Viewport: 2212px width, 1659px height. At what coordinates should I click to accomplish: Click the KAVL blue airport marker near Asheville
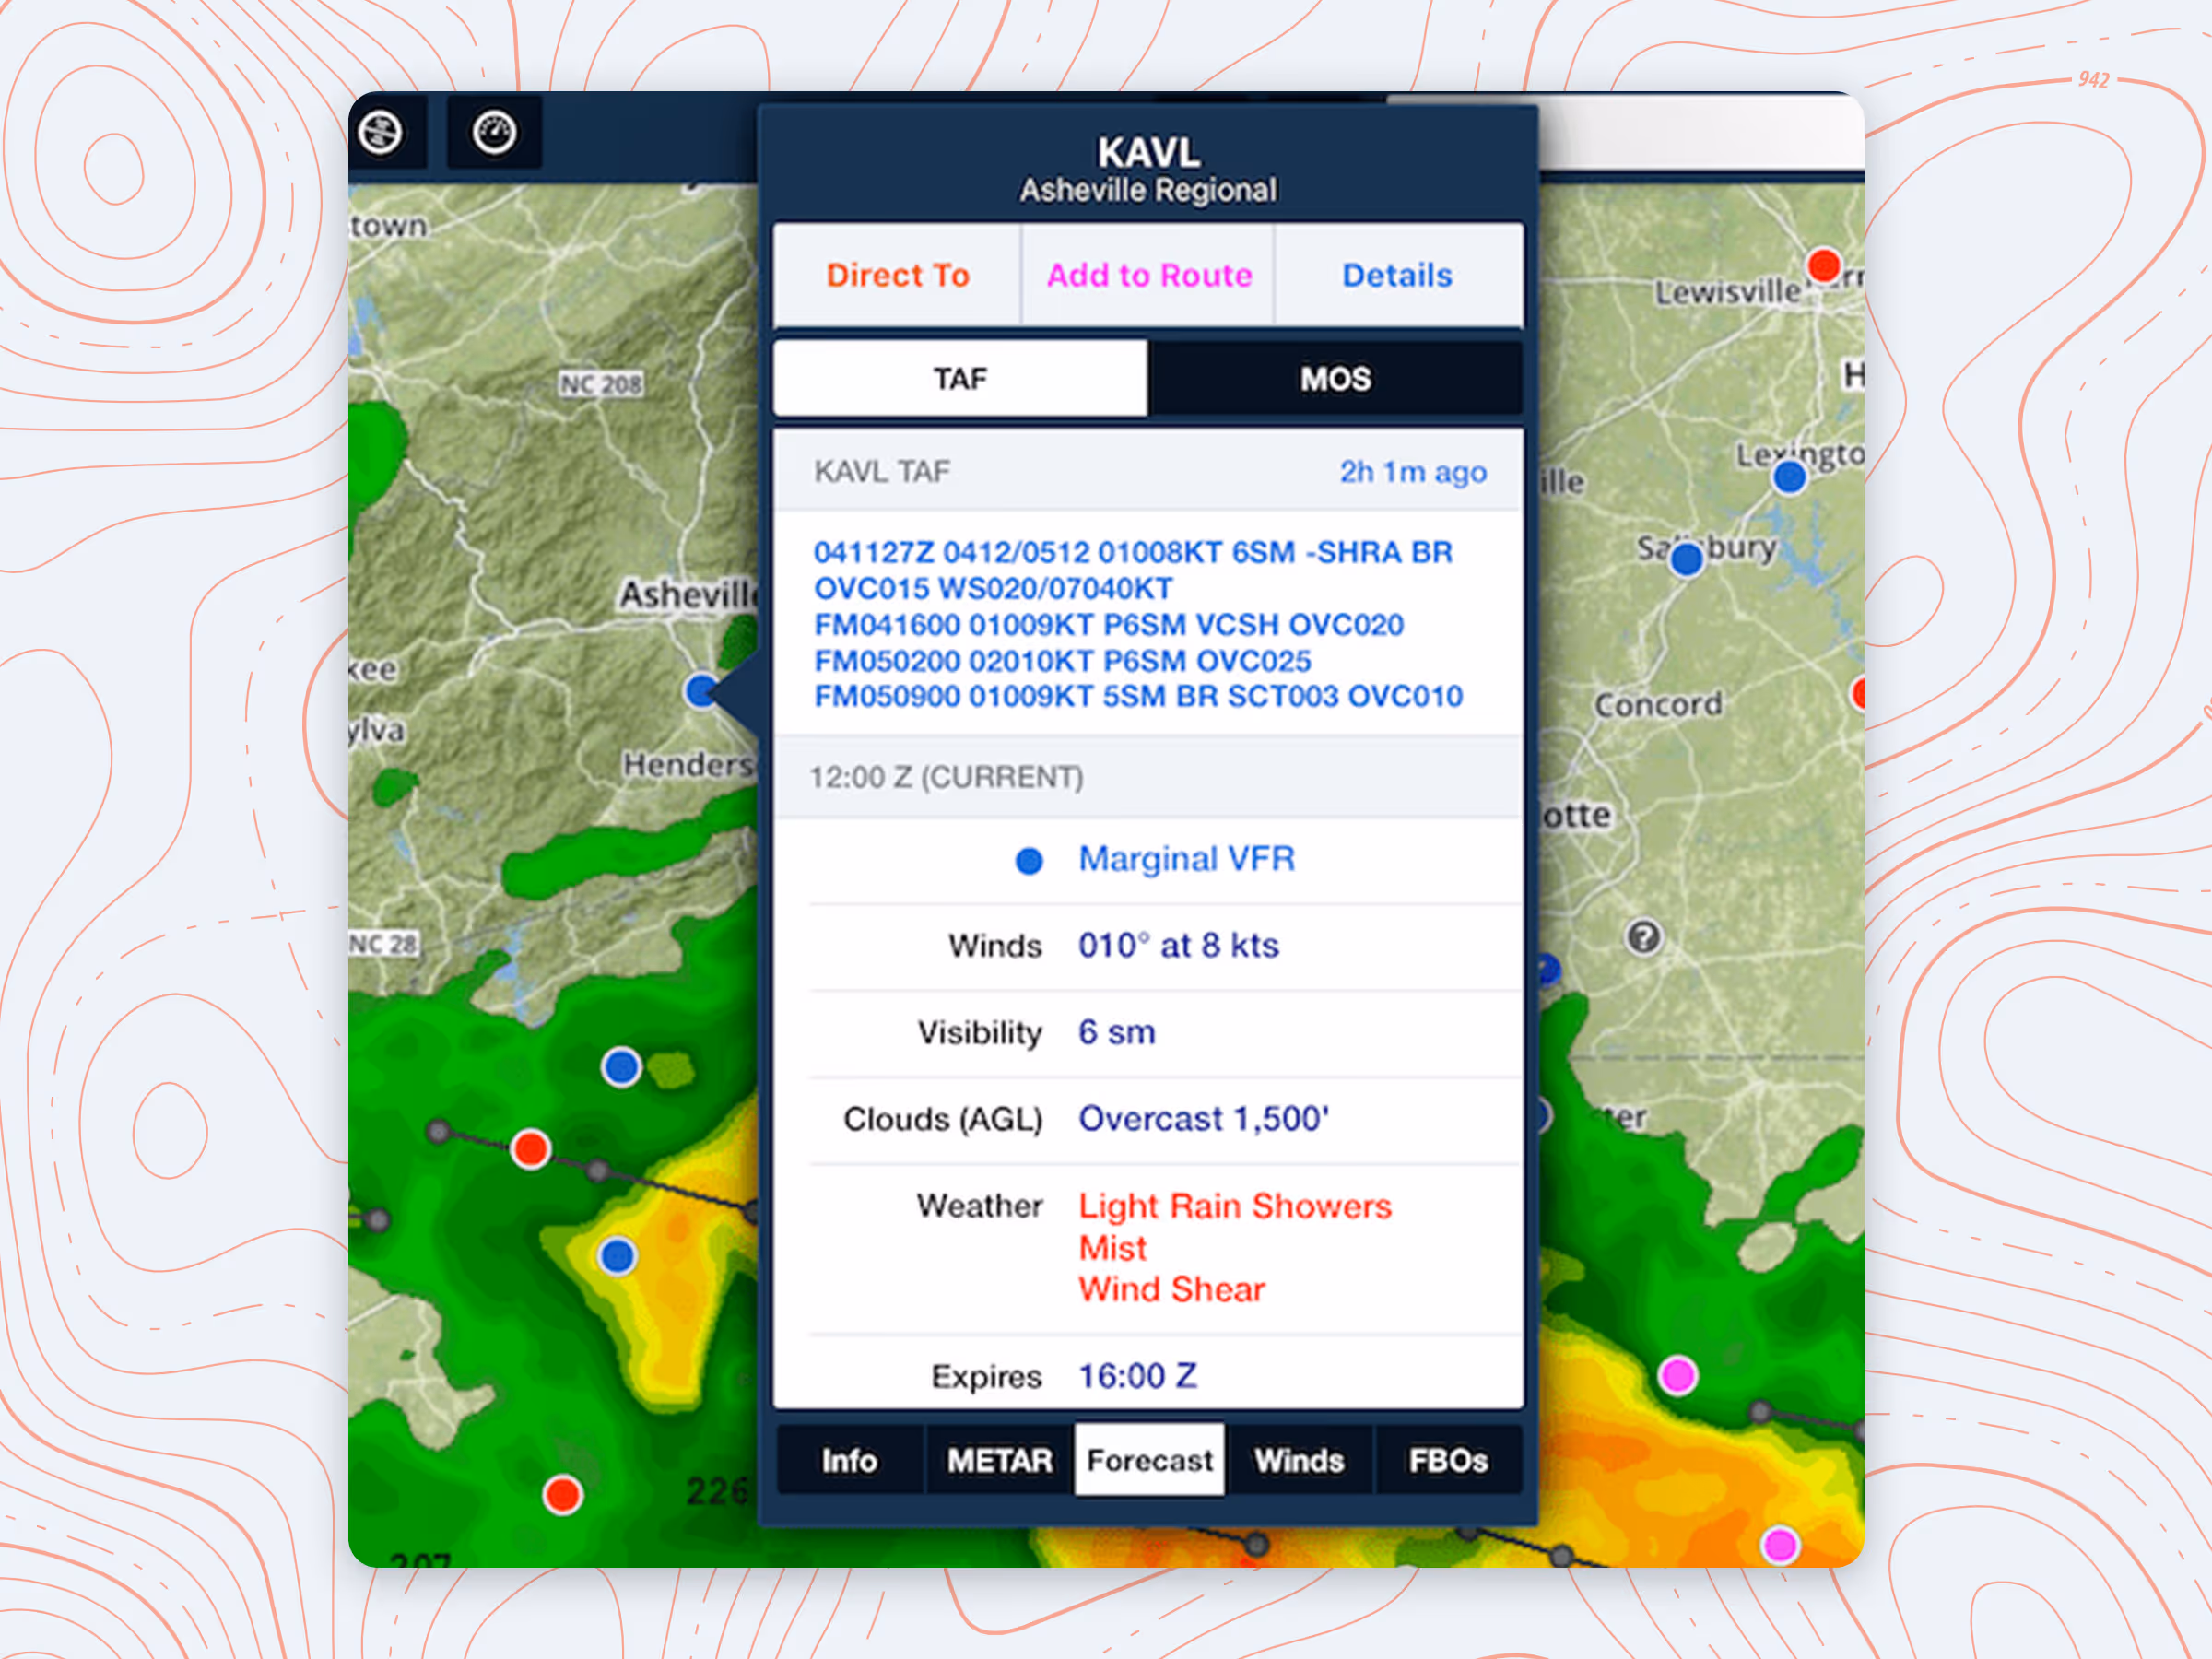[x=702, y=691]
